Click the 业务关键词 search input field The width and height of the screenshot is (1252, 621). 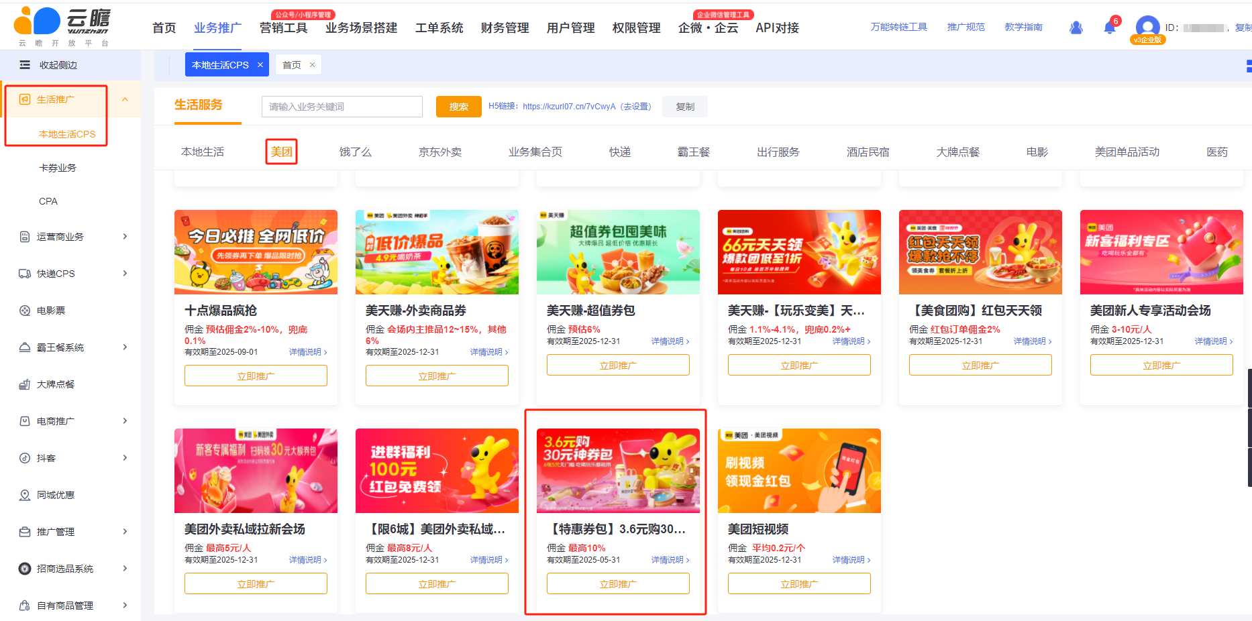coord(342,107)
